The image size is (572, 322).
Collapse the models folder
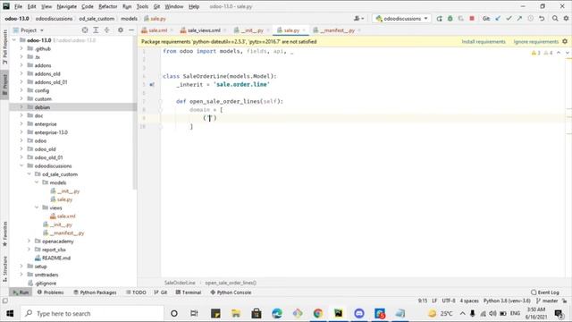(37, 182)
